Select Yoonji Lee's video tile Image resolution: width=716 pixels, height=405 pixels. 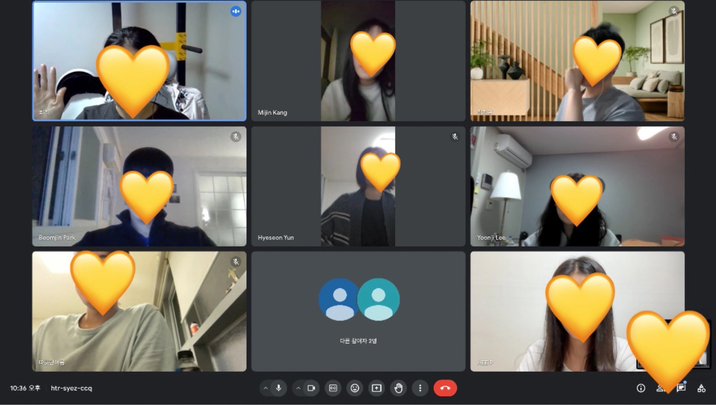pyautogui.click(x=577, y=187)
